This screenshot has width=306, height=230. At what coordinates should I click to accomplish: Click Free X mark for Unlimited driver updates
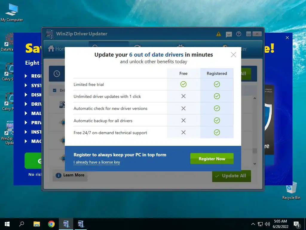pos(183,96)
